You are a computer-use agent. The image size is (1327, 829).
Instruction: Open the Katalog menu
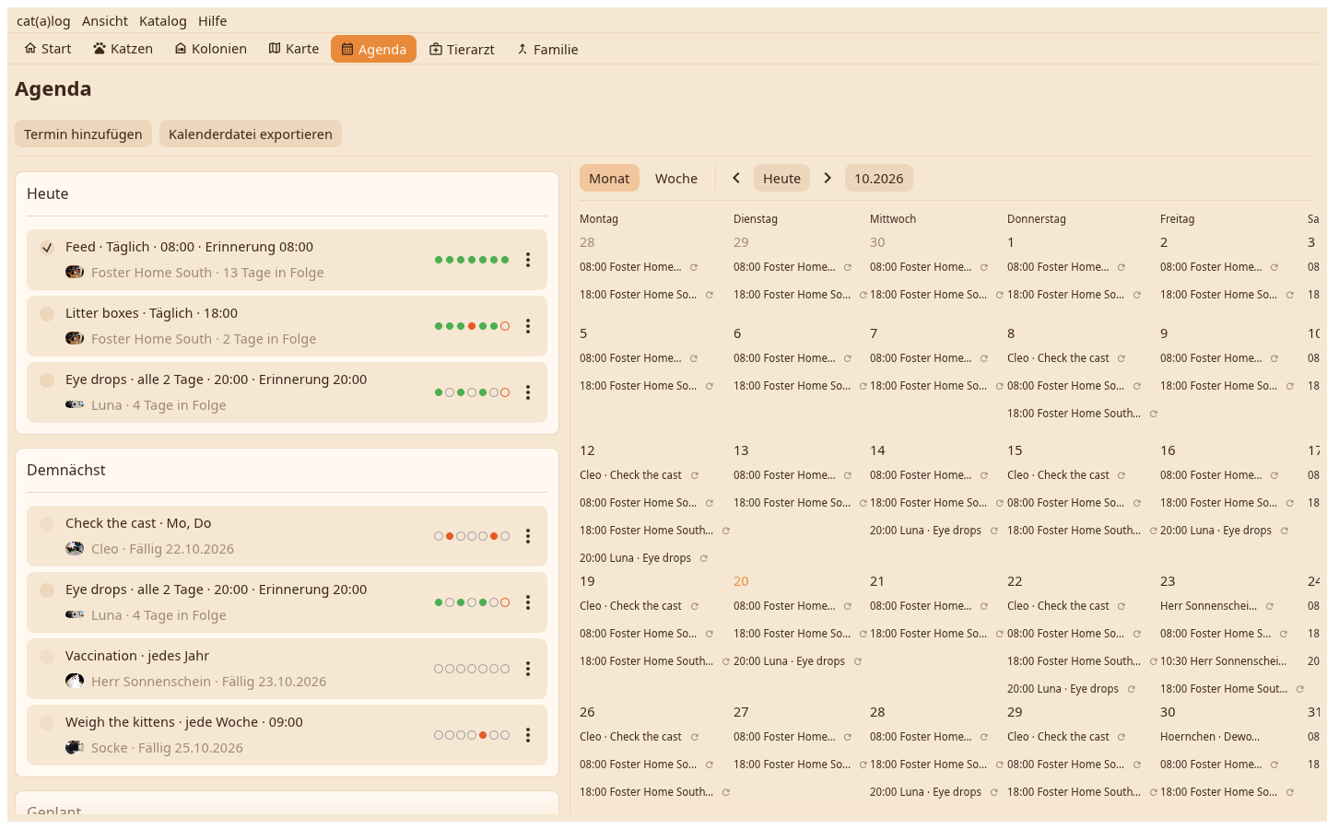pyautogui.click(x=163, y=21)
